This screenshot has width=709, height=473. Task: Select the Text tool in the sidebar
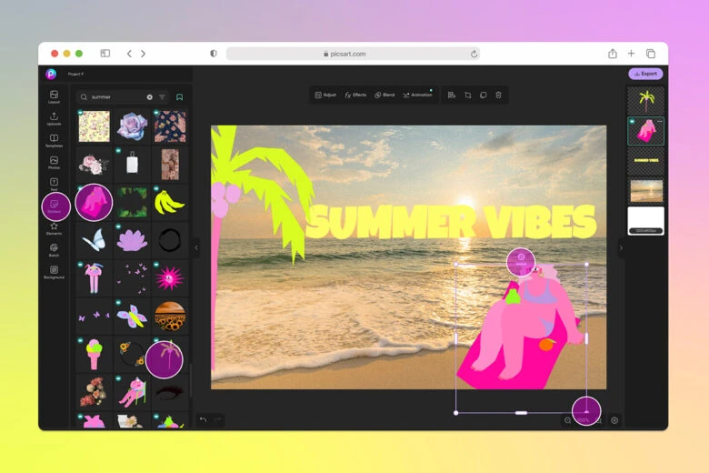(x=55, y=185)
